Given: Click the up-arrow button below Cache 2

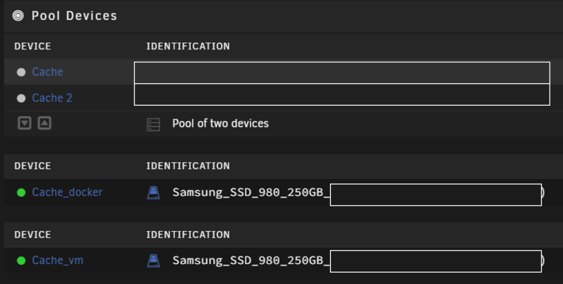Looking at the screenshot, I should pos(44,123).
